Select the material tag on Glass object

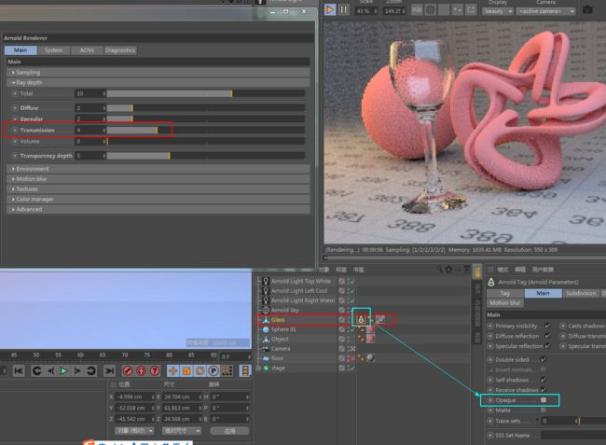pyautogui.click(x=379, y=319)
